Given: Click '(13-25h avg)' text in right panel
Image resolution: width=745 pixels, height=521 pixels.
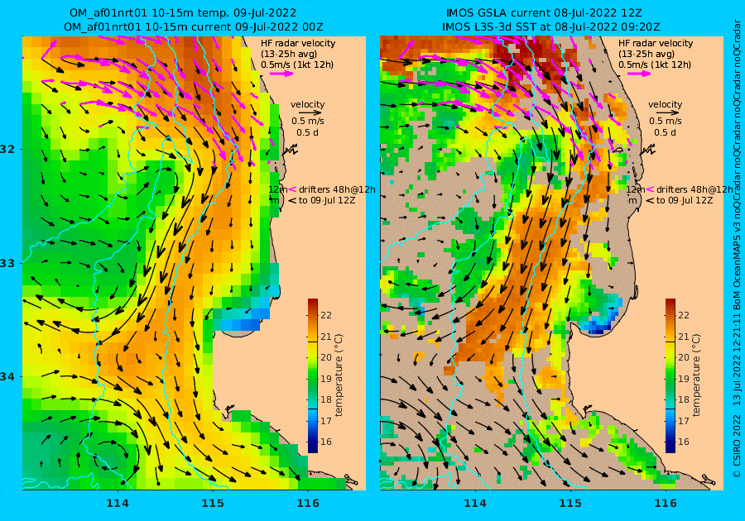Looking at the screenshot, I should [x=646, y=54].
